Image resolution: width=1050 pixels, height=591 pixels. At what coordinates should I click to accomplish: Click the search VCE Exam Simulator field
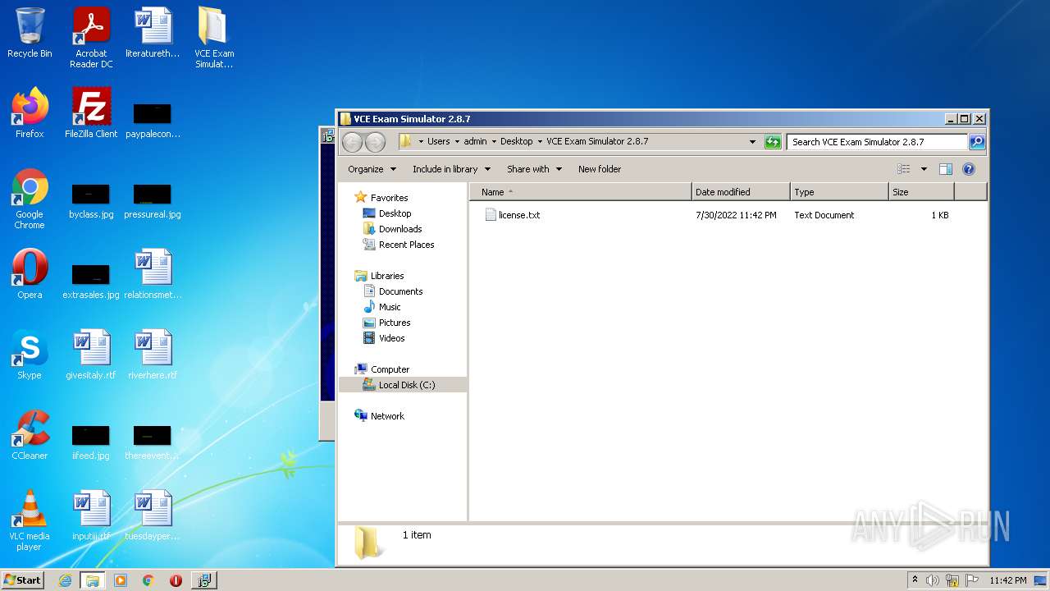click(877, 142)
